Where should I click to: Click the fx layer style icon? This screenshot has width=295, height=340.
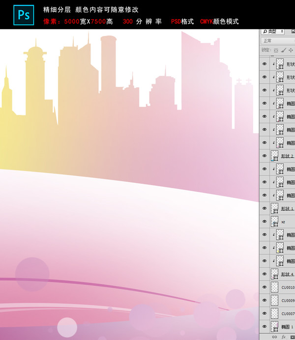[284, 337]
